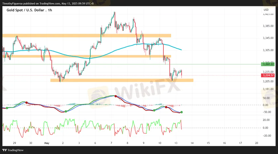Click date 8 on the time axis
278x154 pixels.
(127, 143)
